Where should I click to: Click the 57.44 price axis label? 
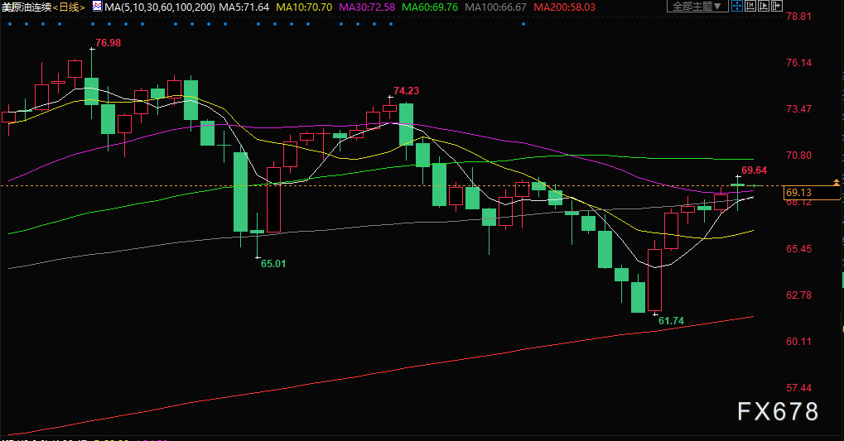point(798,387)
